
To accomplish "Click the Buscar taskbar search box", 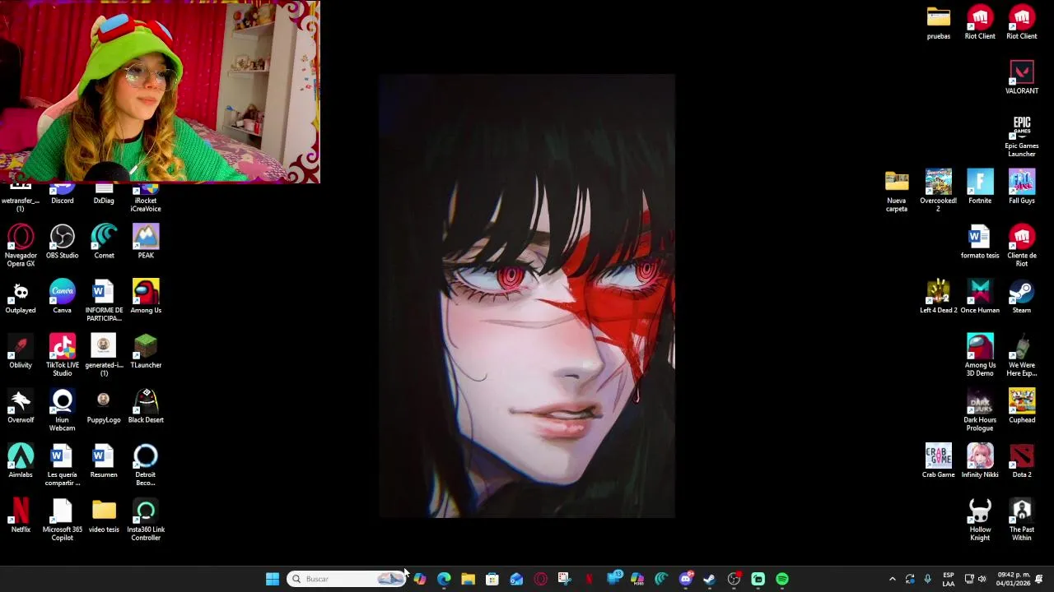I will click(347, 579).
